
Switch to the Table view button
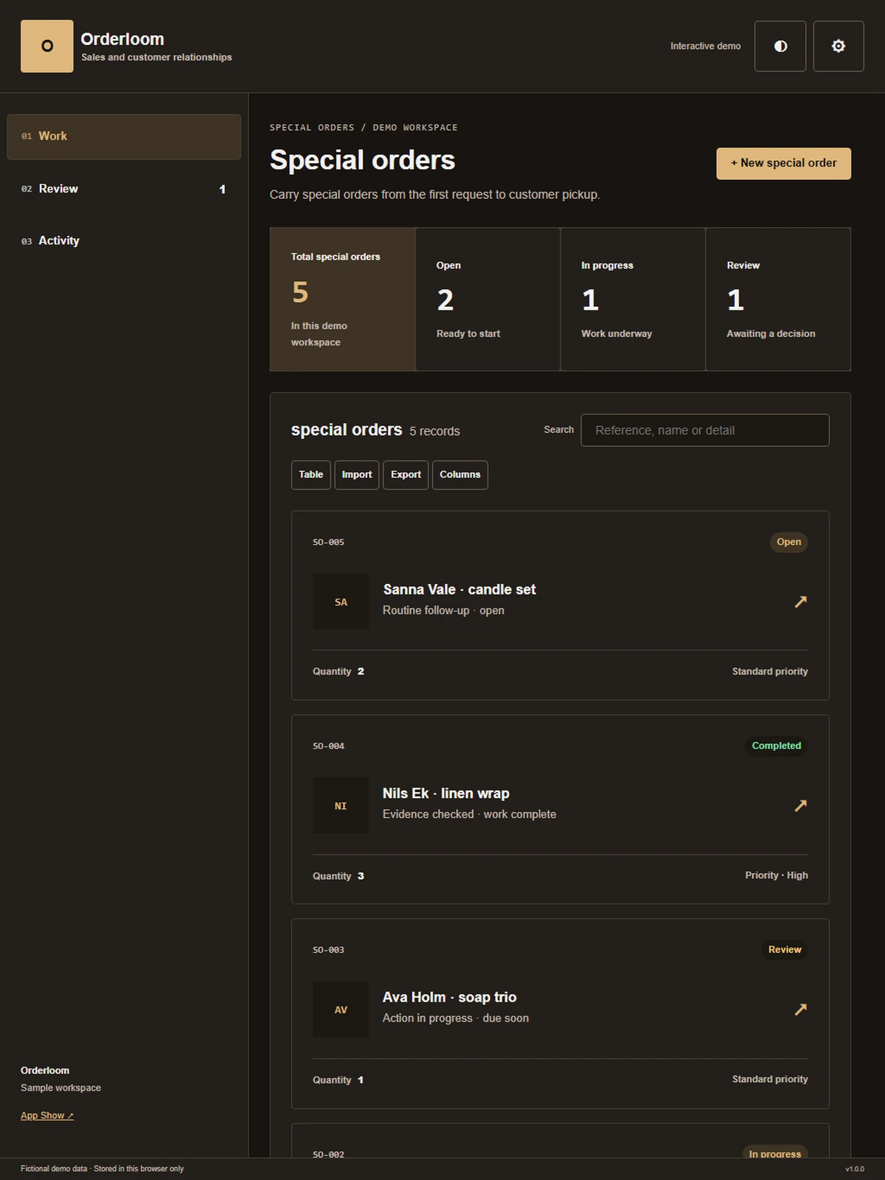(x=310, y=475)
